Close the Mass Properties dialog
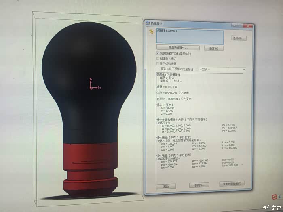The image size is (283, 212). 248,26
